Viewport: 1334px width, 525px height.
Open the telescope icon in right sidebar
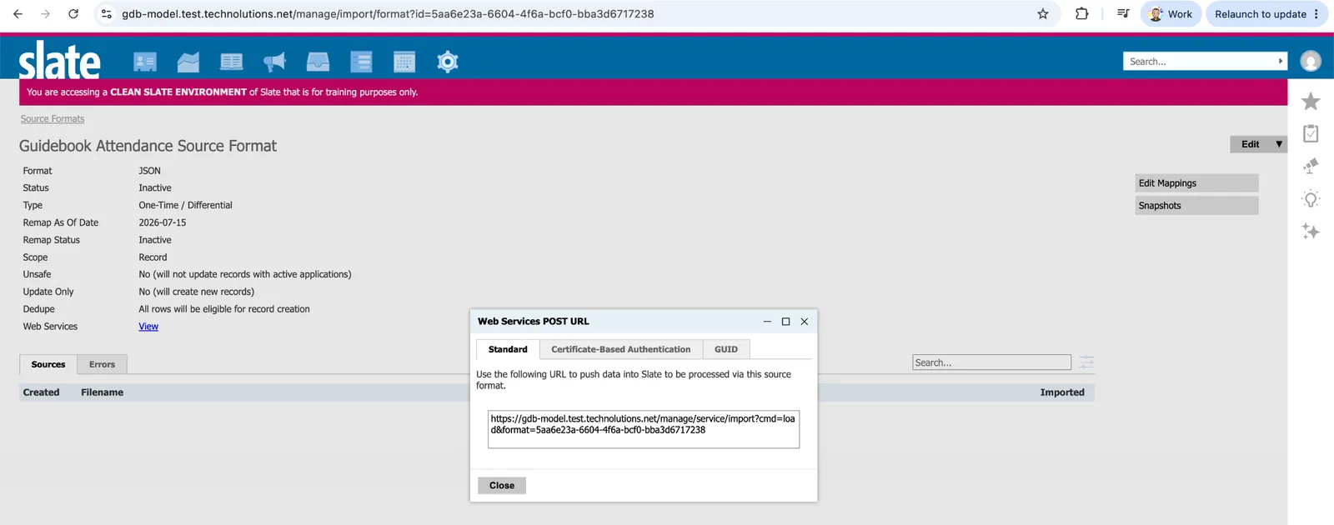(1311, 166)
